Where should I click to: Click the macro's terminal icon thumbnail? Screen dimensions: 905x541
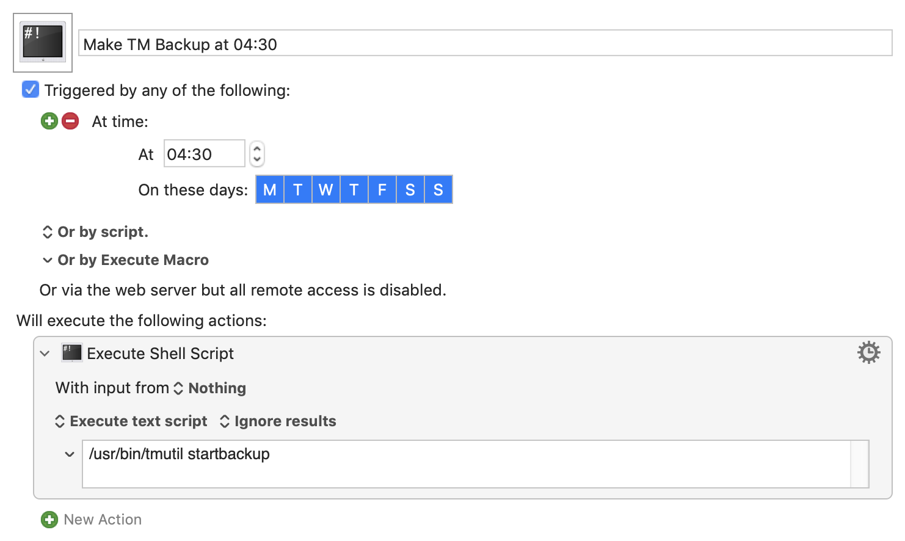coord(43,43)
